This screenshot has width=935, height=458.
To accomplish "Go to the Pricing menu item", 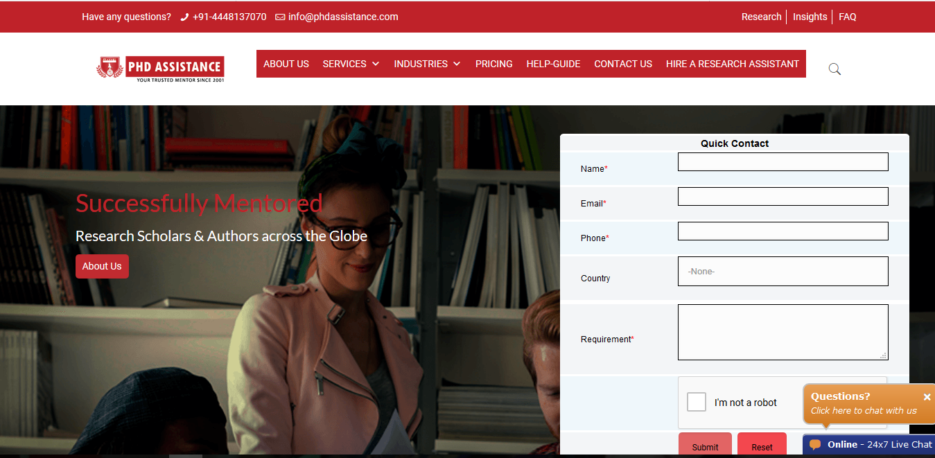I will 494,64.
